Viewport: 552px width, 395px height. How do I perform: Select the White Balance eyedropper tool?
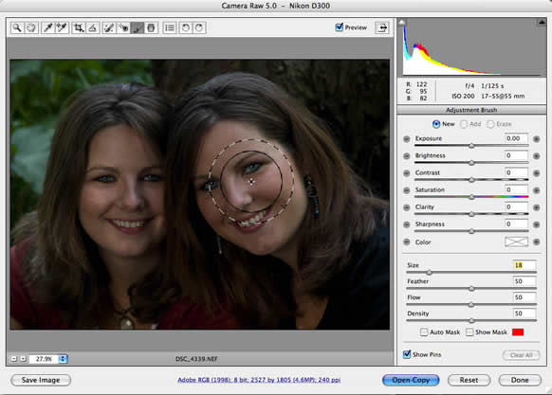(47, 27)
